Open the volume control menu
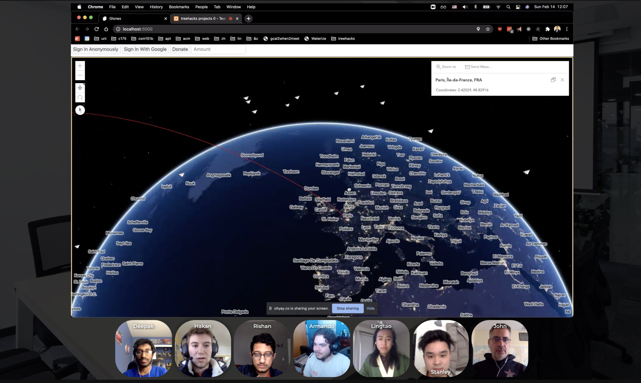The width and height of the screenshot is (641, 383). tap(465, 7)
